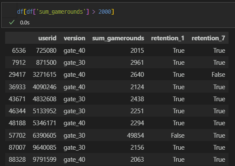Click gamerounds value 2251
The width and height of the screenshot is (235, 166).
pyautogui.click(x=137, y=111)
